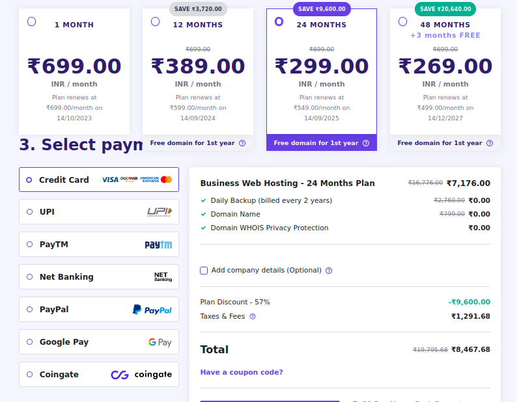Click the Net Banking logo icon
This screenshot has width=517, height=402.
click(163, 277)
